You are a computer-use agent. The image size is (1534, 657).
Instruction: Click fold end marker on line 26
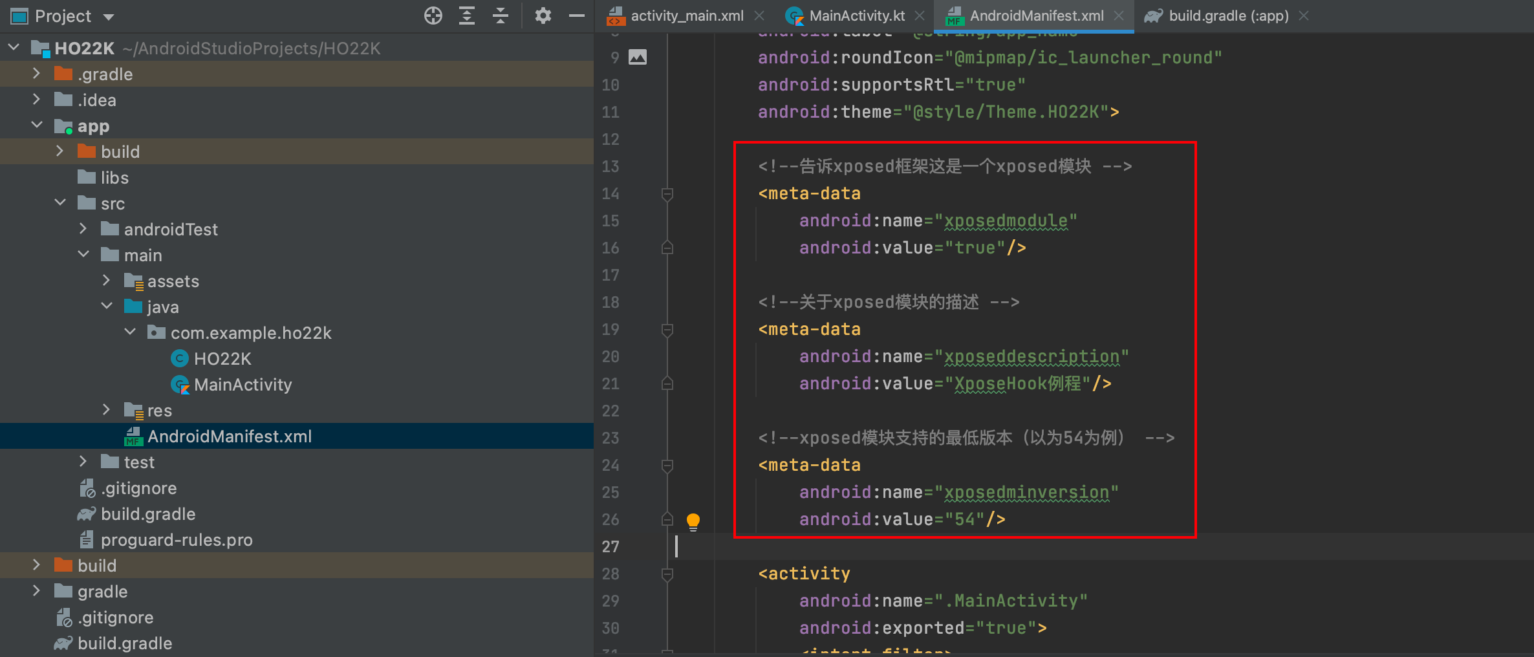click(667, 519)
